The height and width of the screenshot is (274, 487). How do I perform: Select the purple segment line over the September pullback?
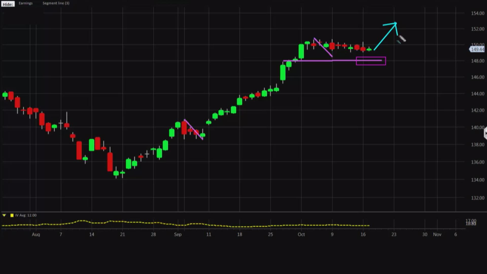pyautogui.click(x=194, y=129)
